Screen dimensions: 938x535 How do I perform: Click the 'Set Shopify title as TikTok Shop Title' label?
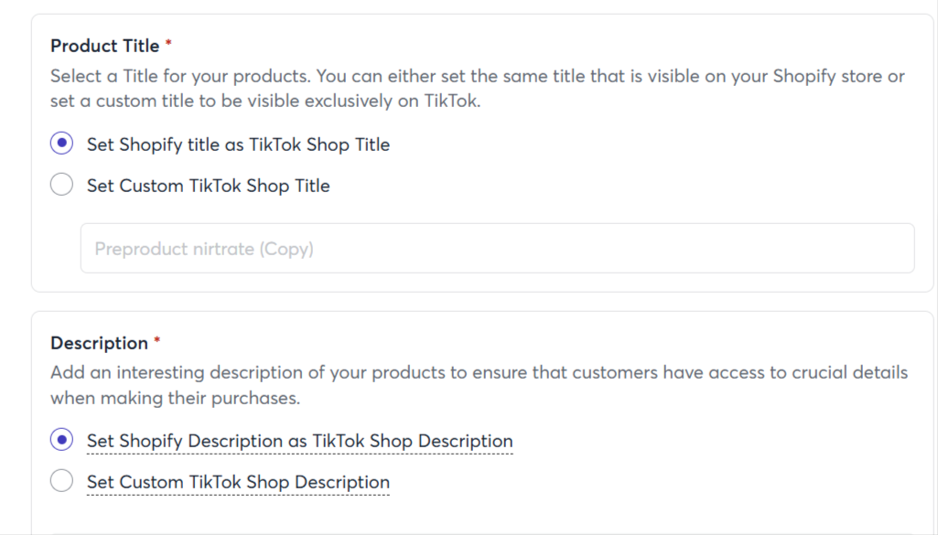[238, 144]
